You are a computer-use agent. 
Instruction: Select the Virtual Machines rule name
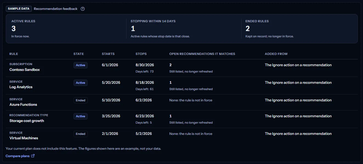pos(24,138)
